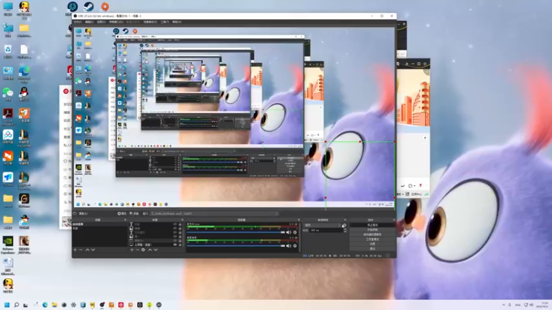
Task: Click the highlighted top button in Controls dock
Action: (x=372, y=225)
